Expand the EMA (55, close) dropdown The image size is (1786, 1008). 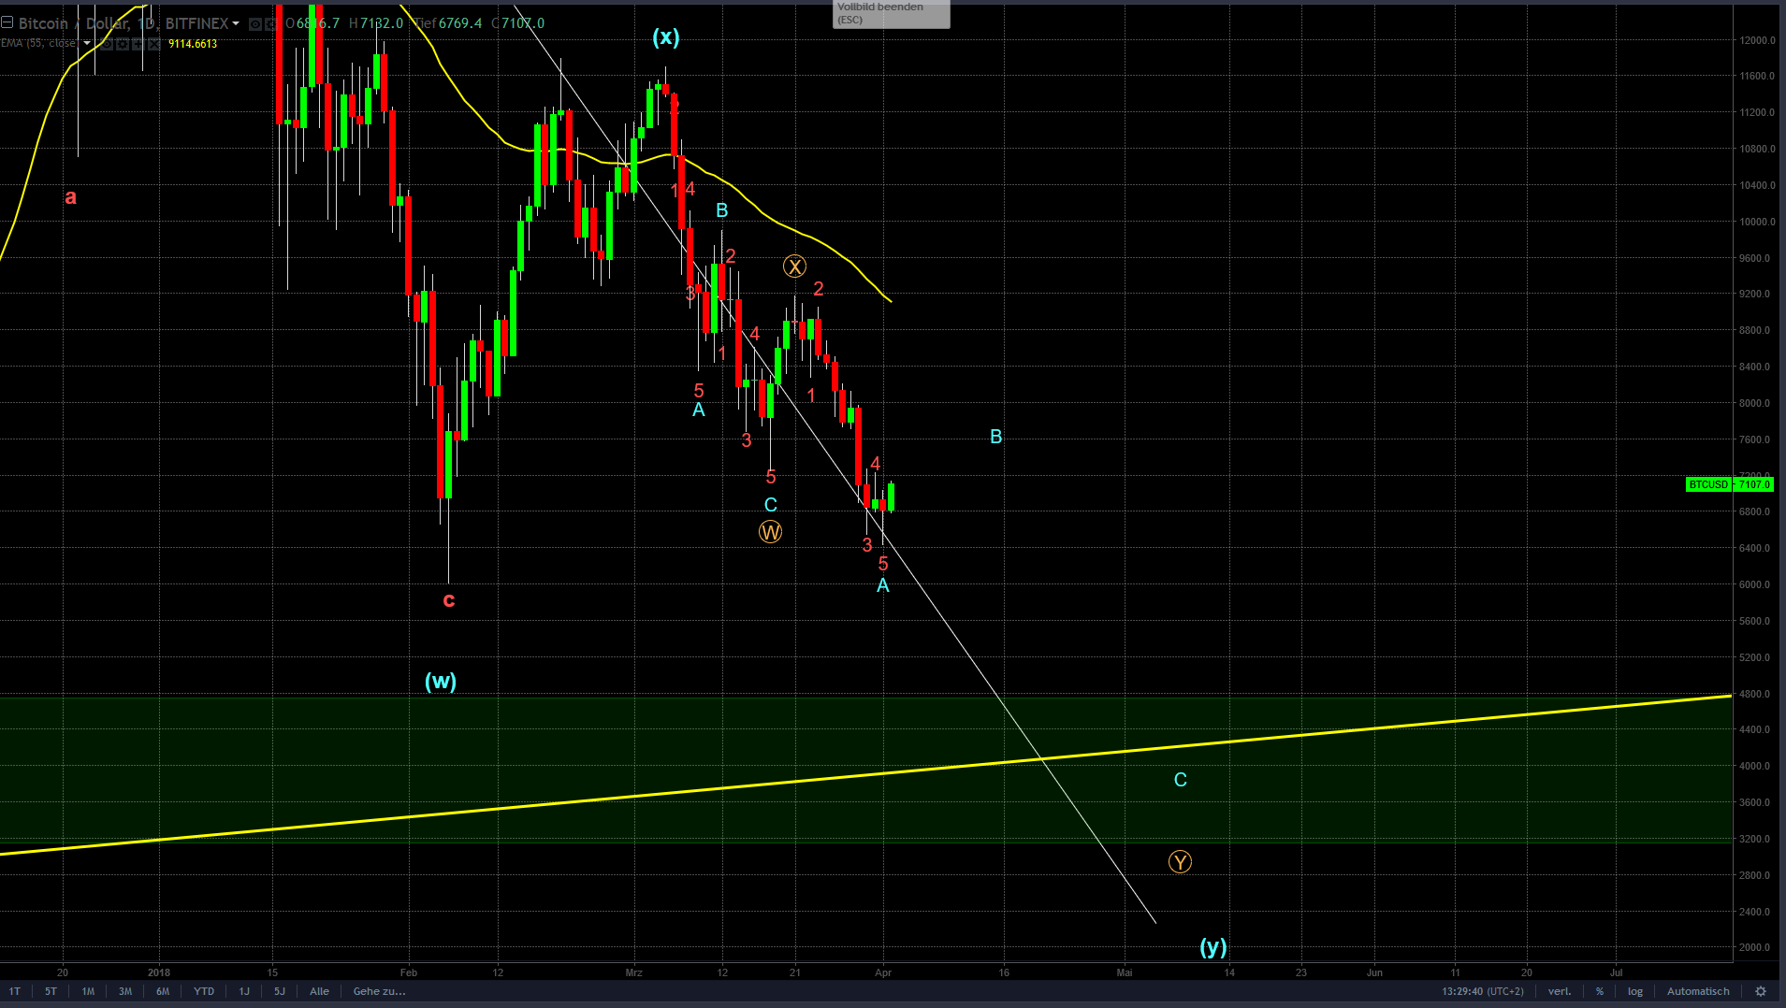(x=87, y=43)
